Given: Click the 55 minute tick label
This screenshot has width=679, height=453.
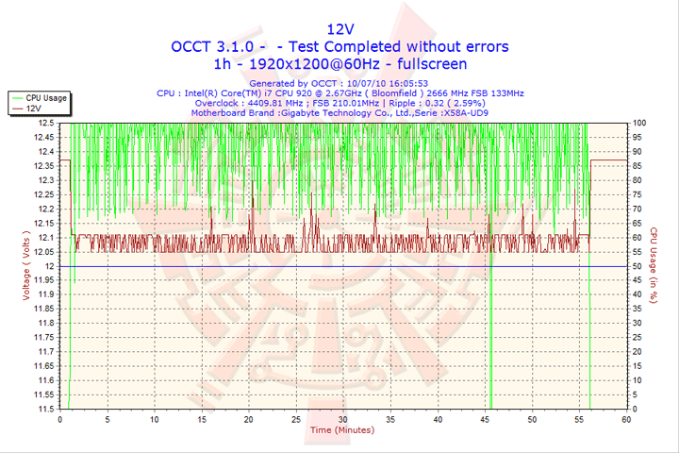Looking at the screenshot, I should coord(579,420).
